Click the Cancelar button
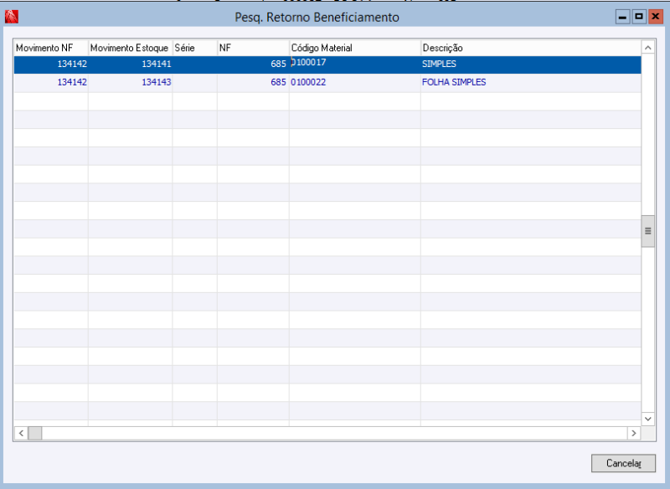 623,463
